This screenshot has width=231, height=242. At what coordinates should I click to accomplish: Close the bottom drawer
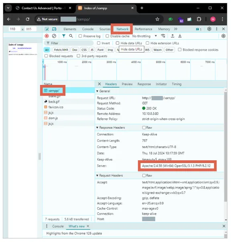[224, 226]
